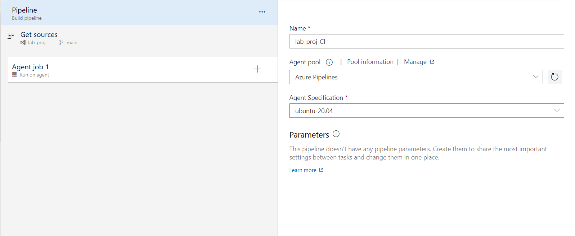This screenshot has width=575, height=236.
Task: Open the ubuntu-20.04 Agent Specification dropdown
Action: (557, 111)
